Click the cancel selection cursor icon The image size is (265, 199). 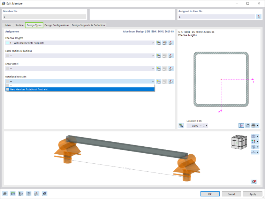click(x=37, y=193)
